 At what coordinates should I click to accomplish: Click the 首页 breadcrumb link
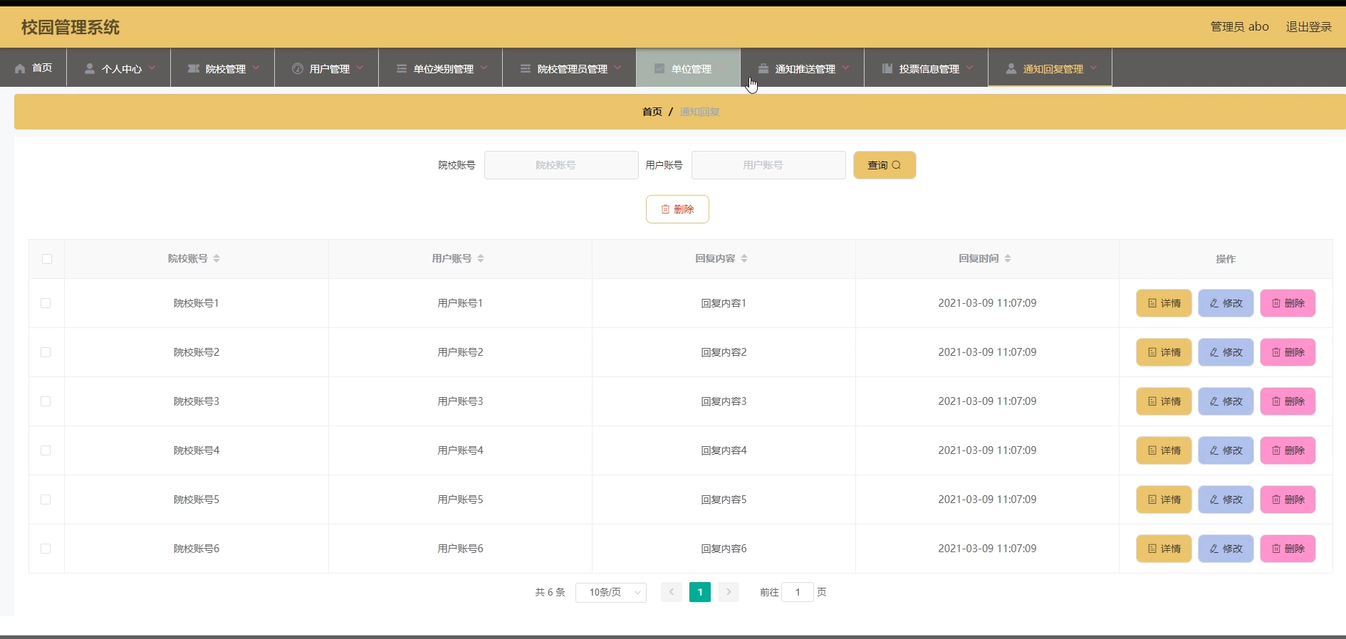pyautogui.click(x=652, y=112)
